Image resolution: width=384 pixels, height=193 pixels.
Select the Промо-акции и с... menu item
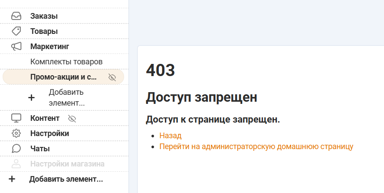tap(63, 77)
